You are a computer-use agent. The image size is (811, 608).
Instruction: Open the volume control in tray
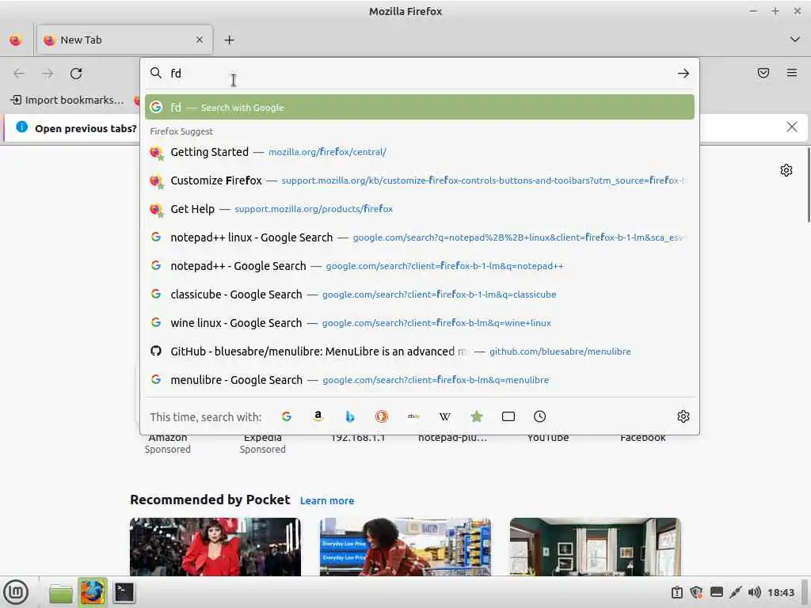[754, 592]
